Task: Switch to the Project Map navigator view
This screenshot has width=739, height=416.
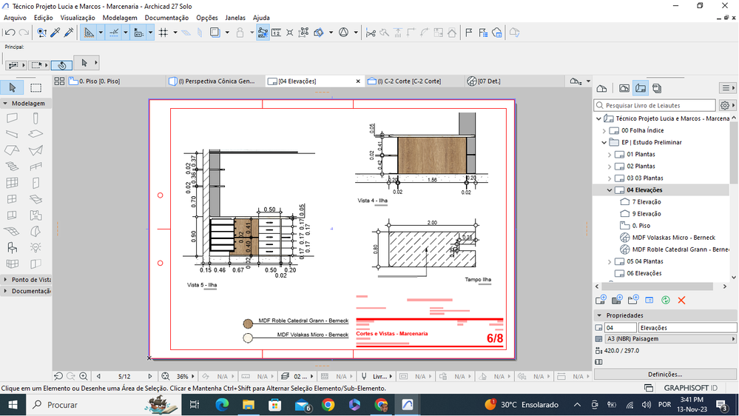Action: coord(602,88)
